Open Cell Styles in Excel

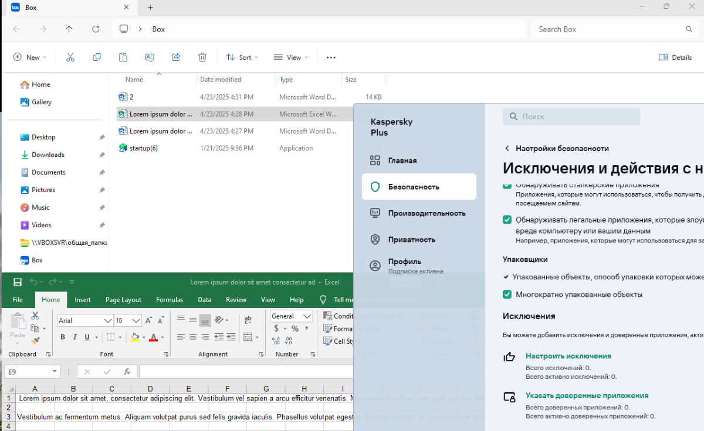coord(339,341)
